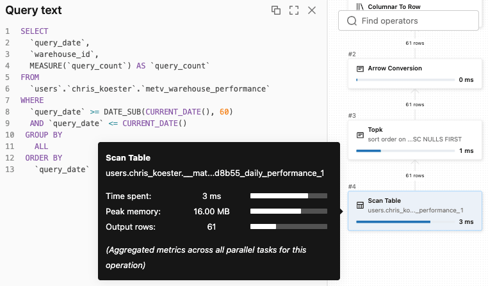Click the Columnar To Row icon

[x=360, y=6]
